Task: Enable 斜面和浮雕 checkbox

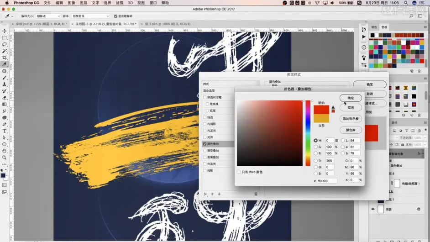Action: pos(205,97)
